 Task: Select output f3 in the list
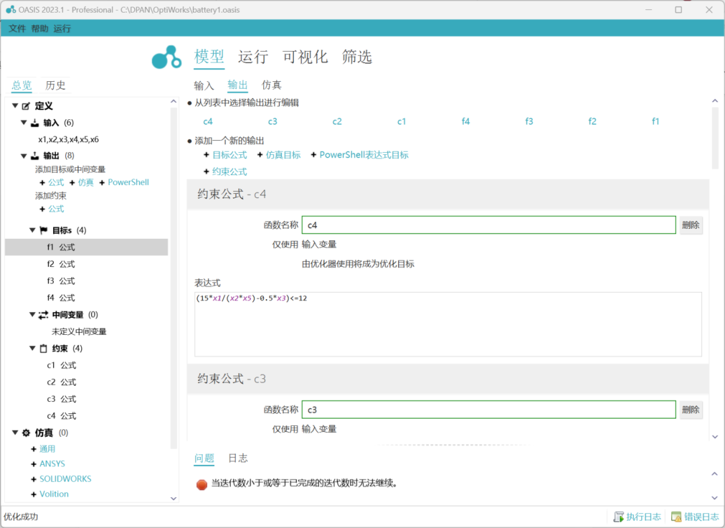529,121
